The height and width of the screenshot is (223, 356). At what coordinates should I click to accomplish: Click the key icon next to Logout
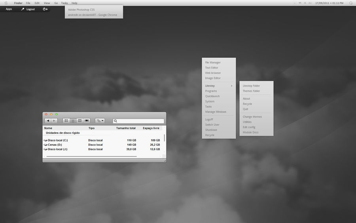[23, 9]
